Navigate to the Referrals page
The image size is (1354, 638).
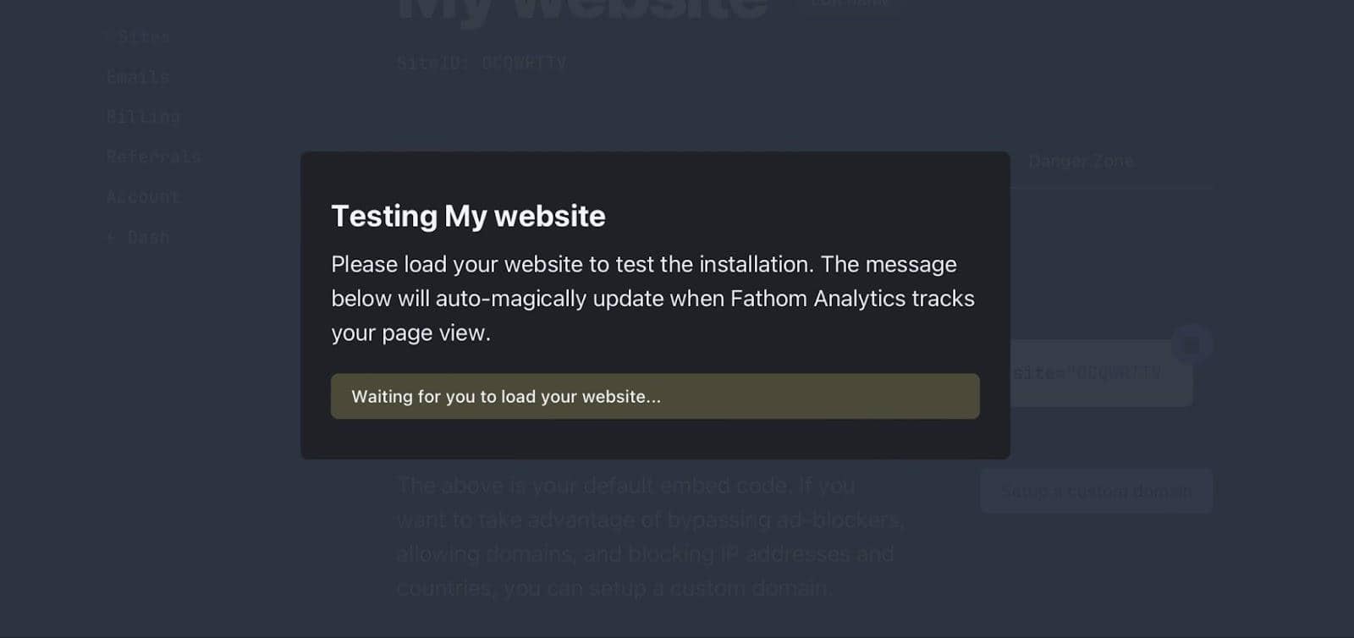[153, 156]
